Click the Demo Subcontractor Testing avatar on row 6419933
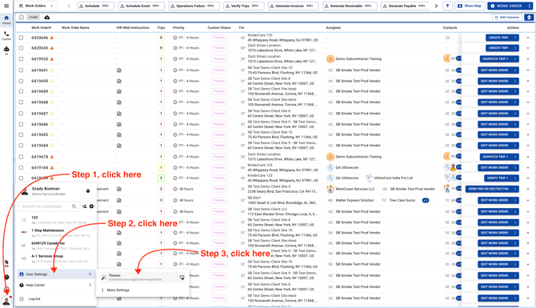This screenshot has height=308, width=536. pos(330,58)
